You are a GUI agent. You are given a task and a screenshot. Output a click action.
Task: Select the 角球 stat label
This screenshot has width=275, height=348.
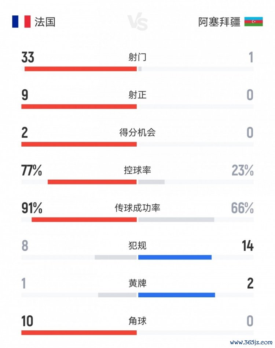[x=137, y=321]
